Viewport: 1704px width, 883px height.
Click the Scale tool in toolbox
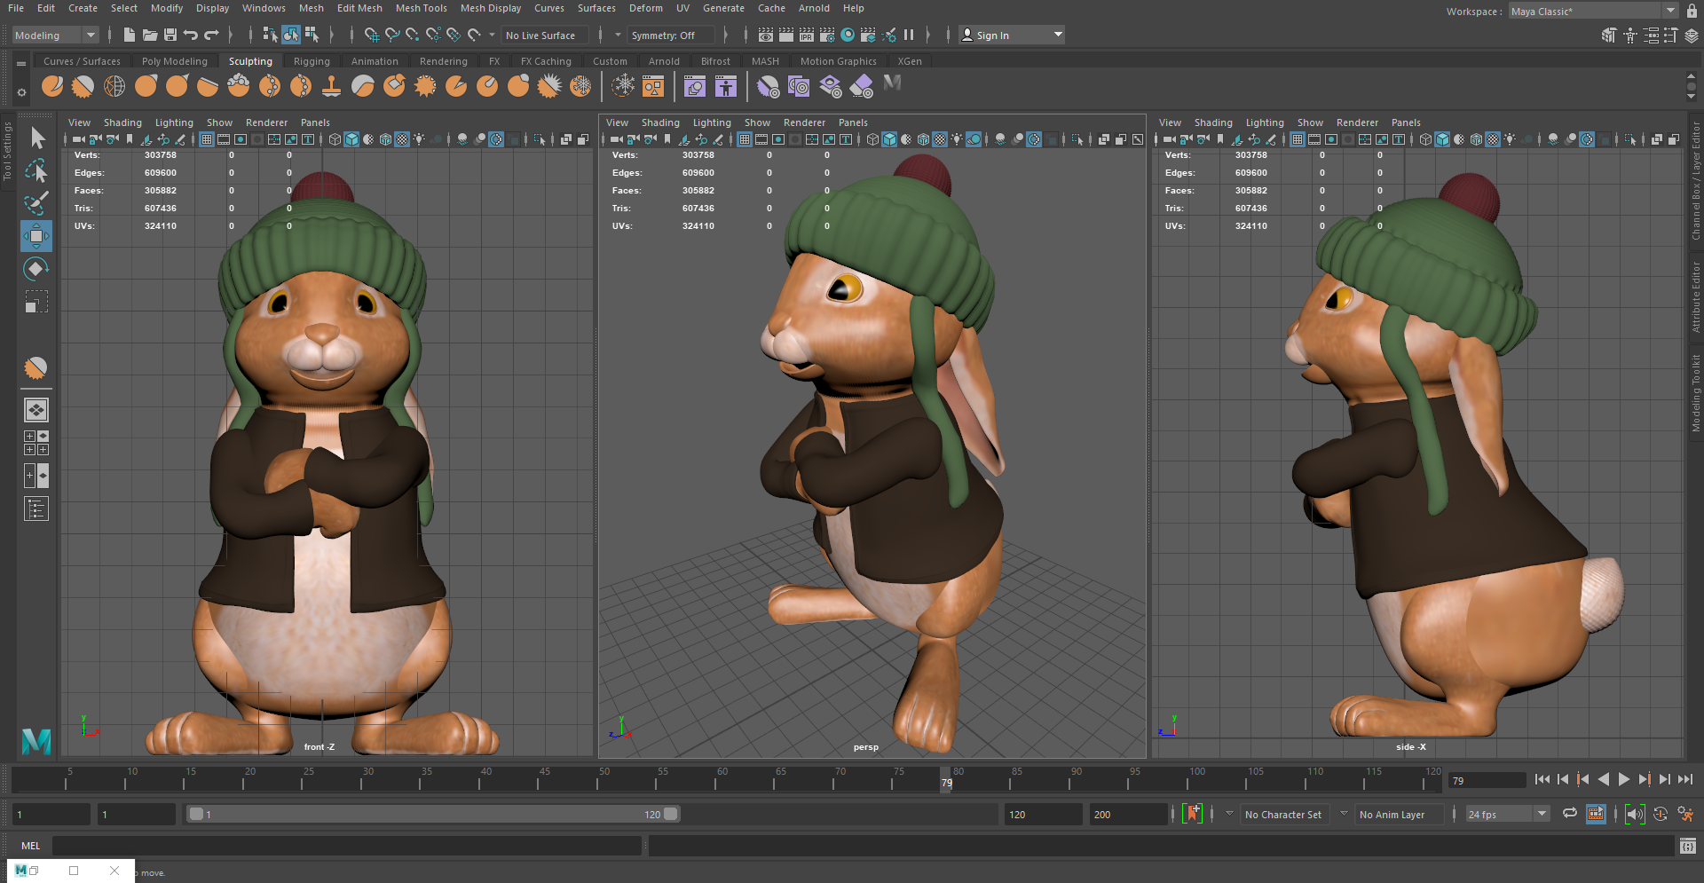35,303
